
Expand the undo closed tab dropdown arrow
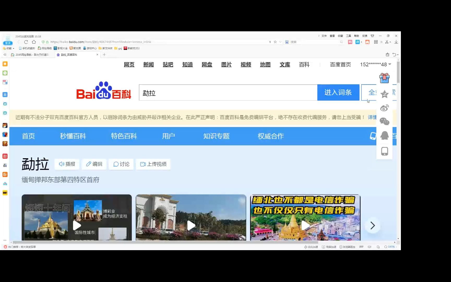click(x=398, y=55)
